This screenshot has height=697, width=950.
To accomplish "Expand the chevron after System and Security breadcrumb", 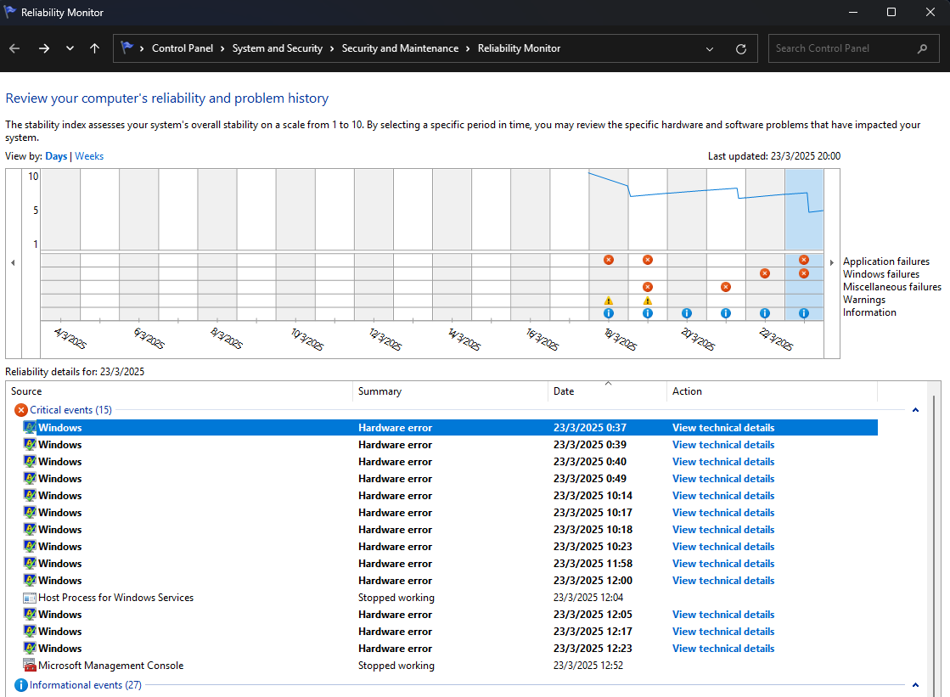I will (332, 48).
